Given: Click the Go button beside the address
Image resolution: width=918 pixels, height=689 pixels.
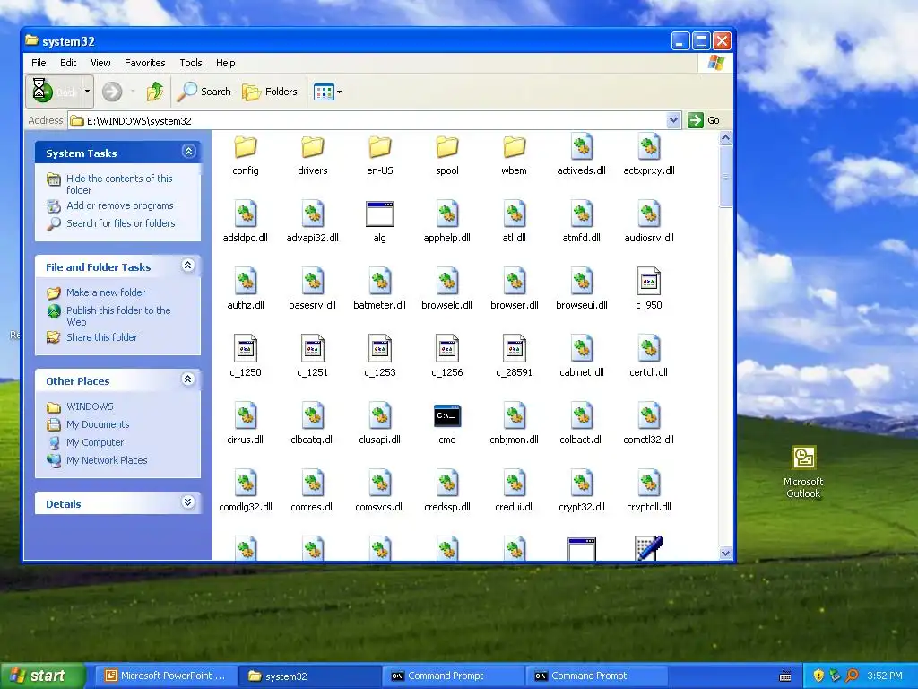Looking at the screenshot, I should coord(704,120).
